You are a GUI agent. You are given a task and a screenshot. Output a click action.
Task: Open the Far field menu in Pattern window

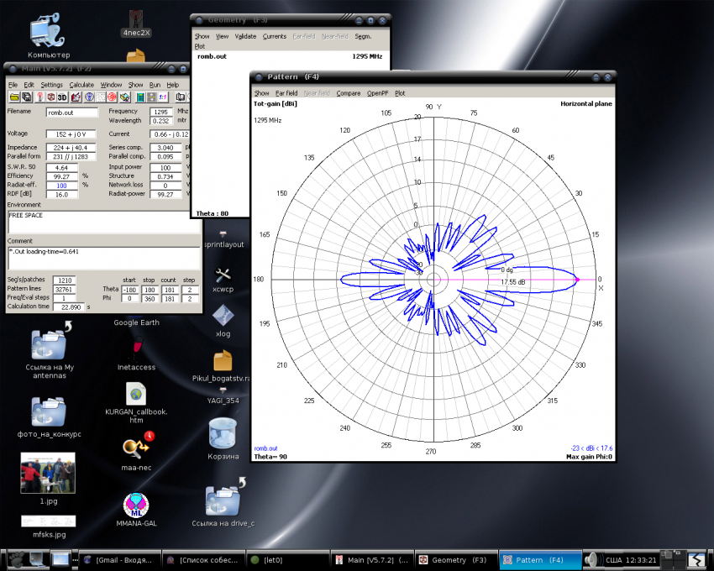pyautogui.click(x=286, y=93)
